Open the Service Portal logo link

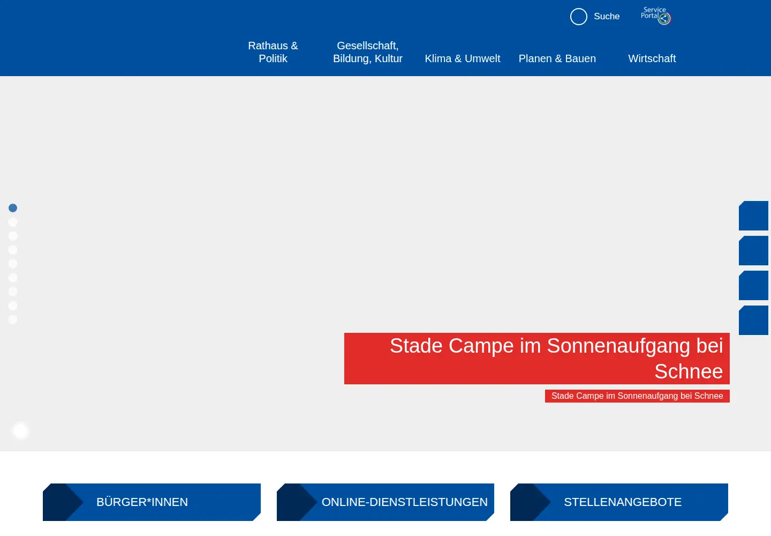click(x=656, y=16)
